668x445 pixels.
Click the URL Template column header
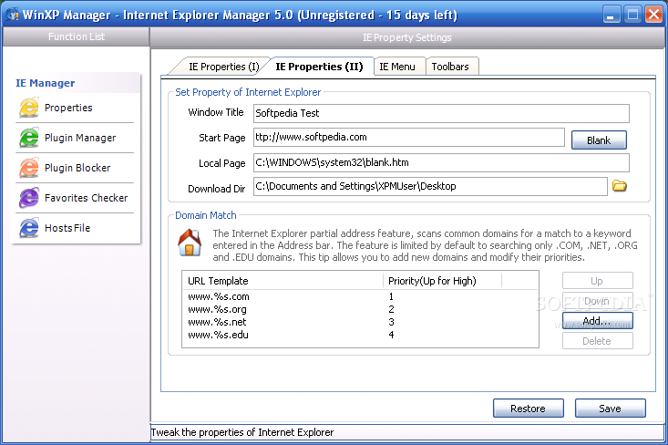pyautogui.click(x=283, y=281)
